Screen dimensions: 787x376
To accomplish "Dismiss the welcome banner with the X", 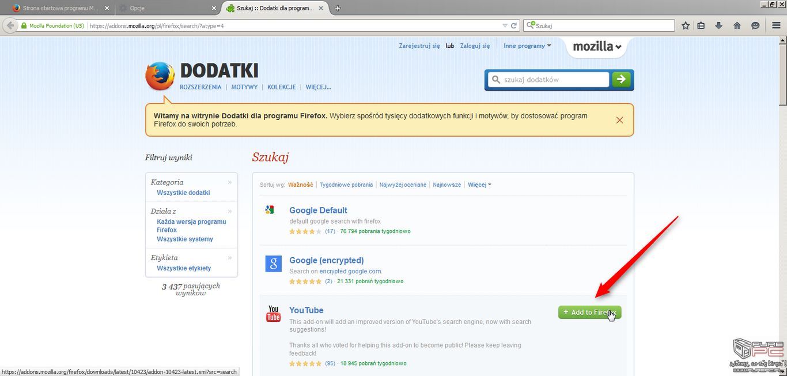I will point(620,120).
